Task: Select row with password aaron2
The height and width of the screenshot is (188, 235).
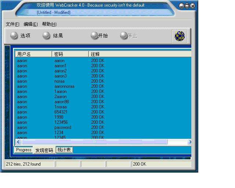Action: 103,71
